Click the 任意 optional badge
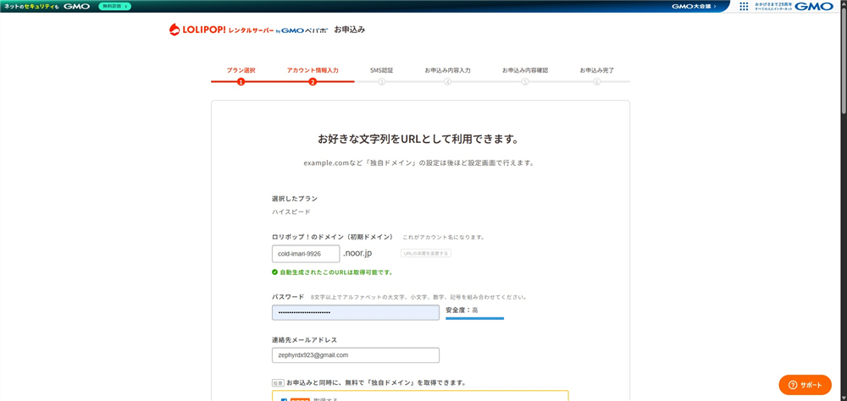847x401 pixels. click(278, 382)
